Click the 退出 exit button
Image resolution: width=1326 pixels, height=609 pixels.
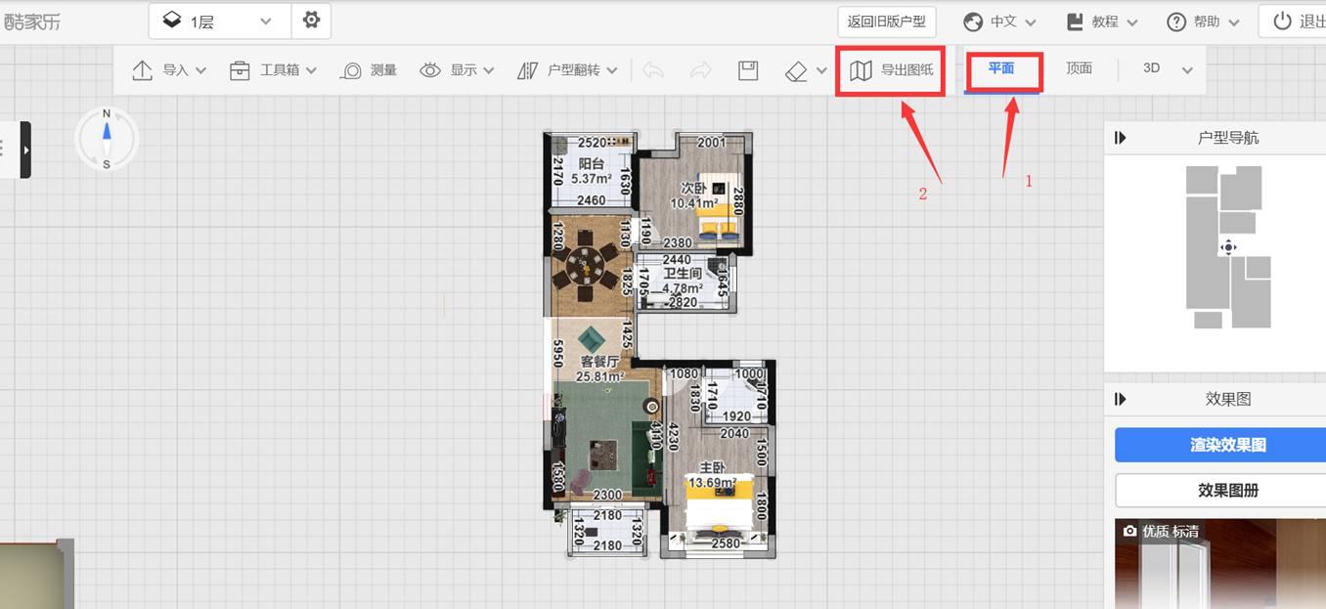pyautogui.click(x=1297, y=22)
